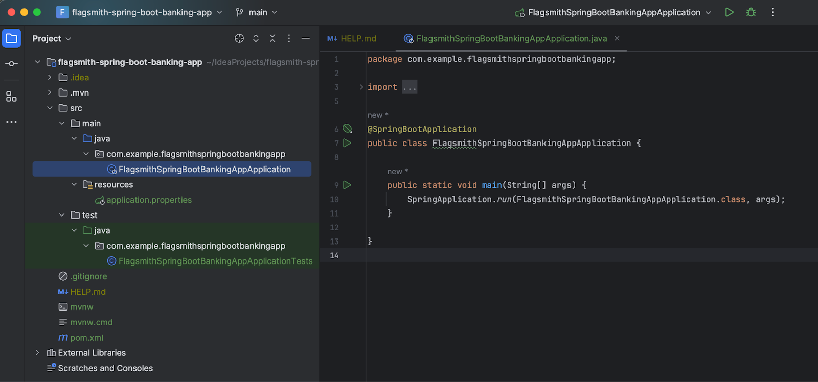
Task: Unfold the import statements in editor
Action: tap(361, 87)
